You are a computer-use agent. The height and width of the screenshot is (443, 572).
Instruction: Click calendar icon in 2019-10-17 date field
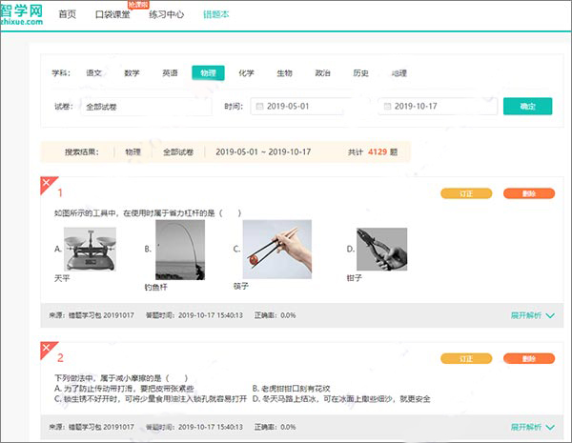click(386, 107)
